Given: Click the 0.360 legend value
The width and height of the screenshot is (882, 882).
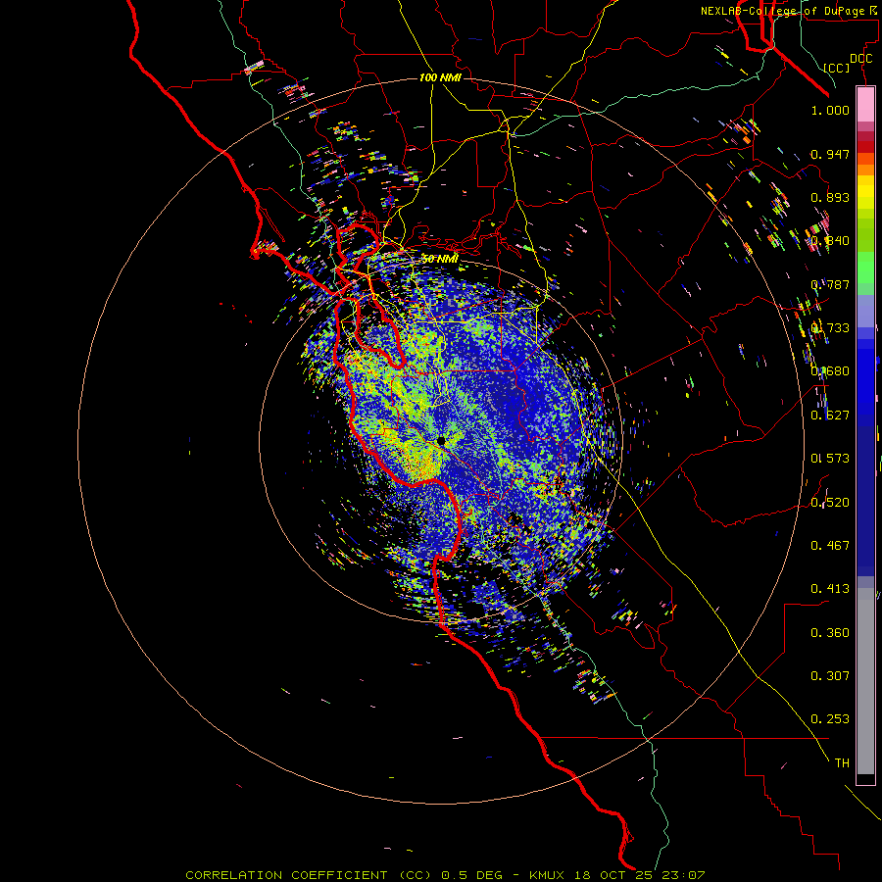Looking at the screenshot, I should point(830,633).
